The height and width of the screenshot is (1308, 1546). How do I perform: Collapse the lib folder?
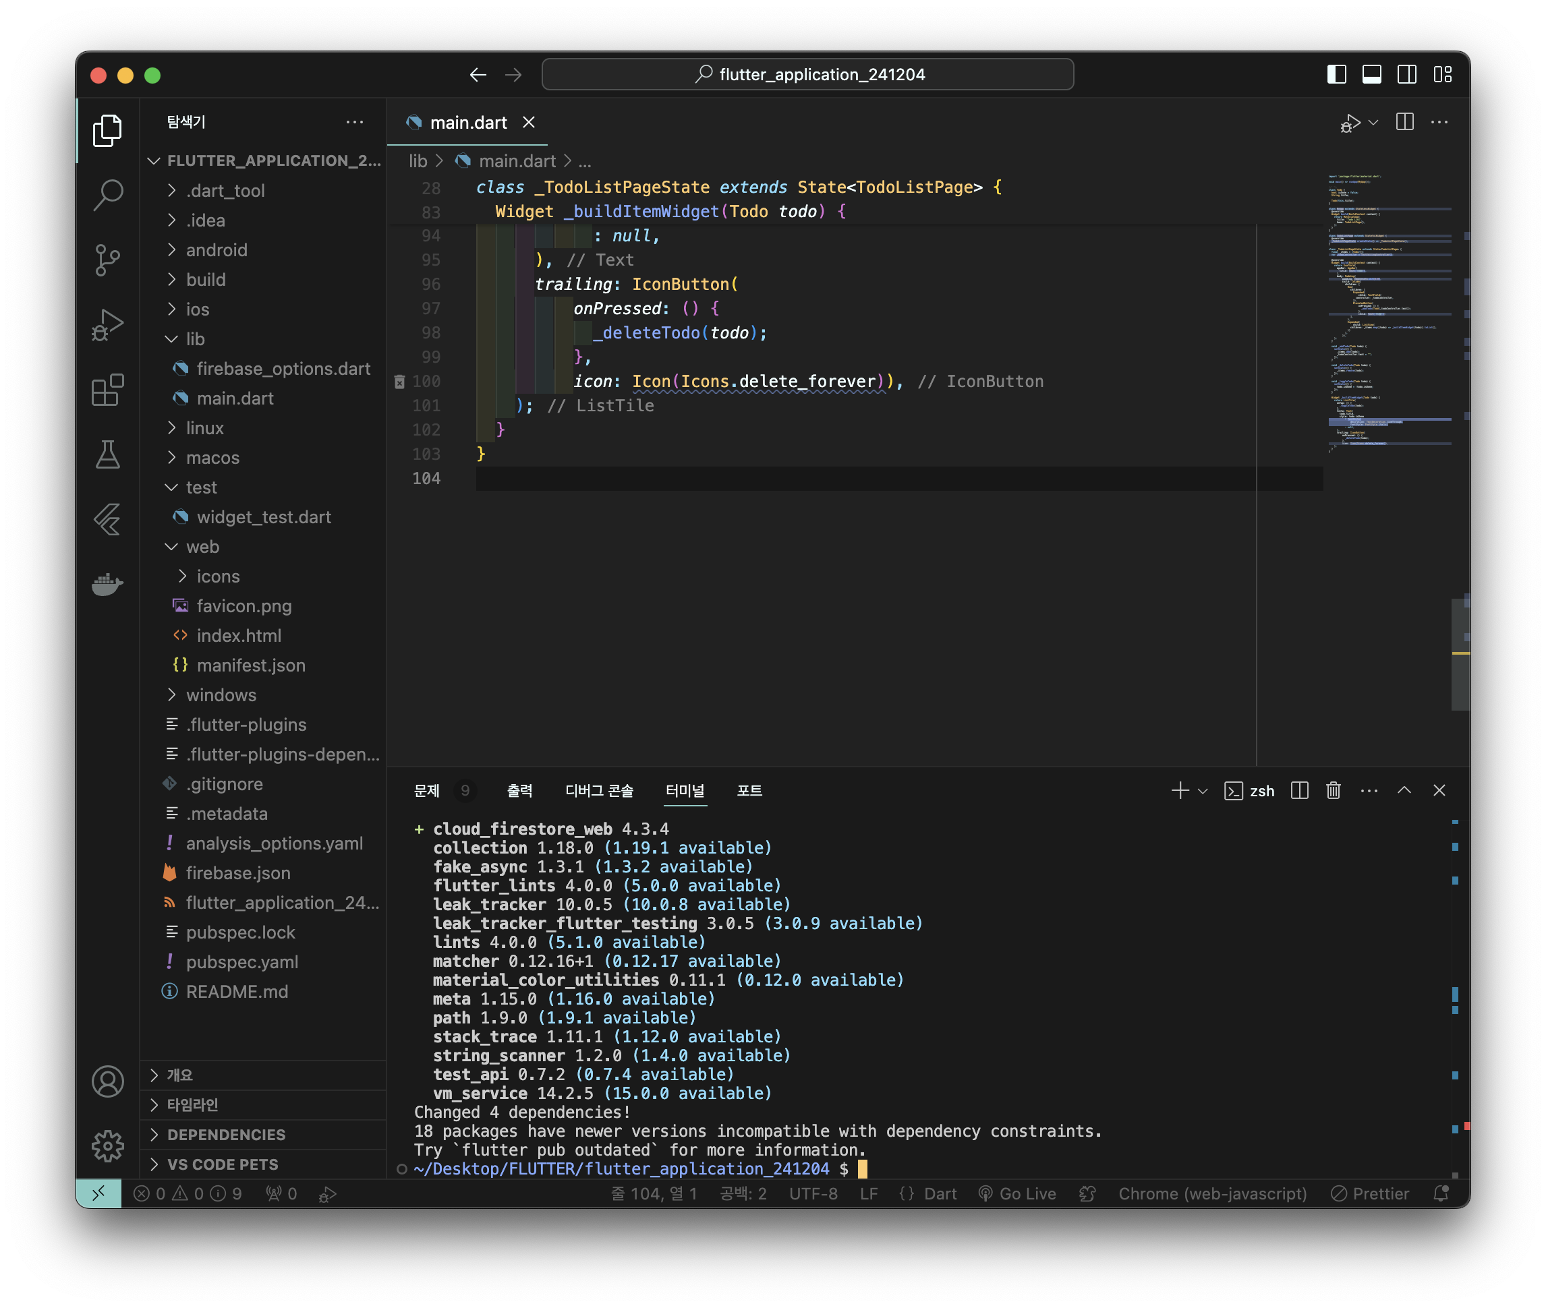195,339
